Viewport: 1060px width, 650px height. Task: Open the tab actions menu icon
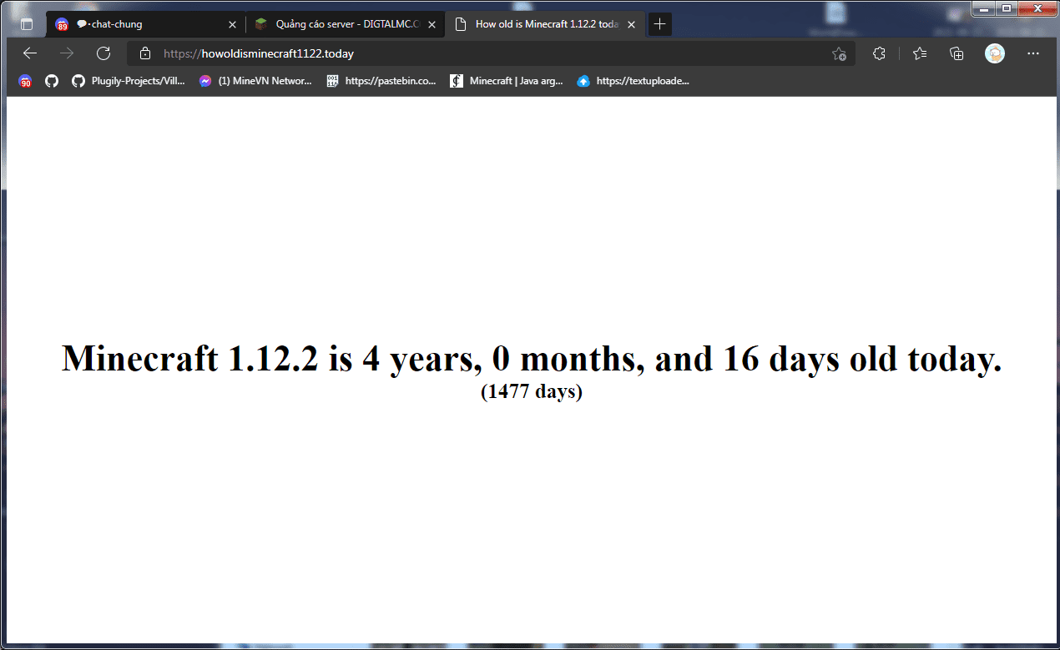click(x=27, y=24)
